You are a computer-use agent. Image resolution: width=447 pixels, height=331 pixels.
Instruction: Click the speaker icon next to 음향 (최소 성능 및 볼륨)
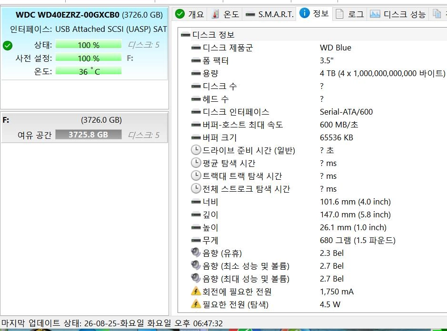click(196, 265)
